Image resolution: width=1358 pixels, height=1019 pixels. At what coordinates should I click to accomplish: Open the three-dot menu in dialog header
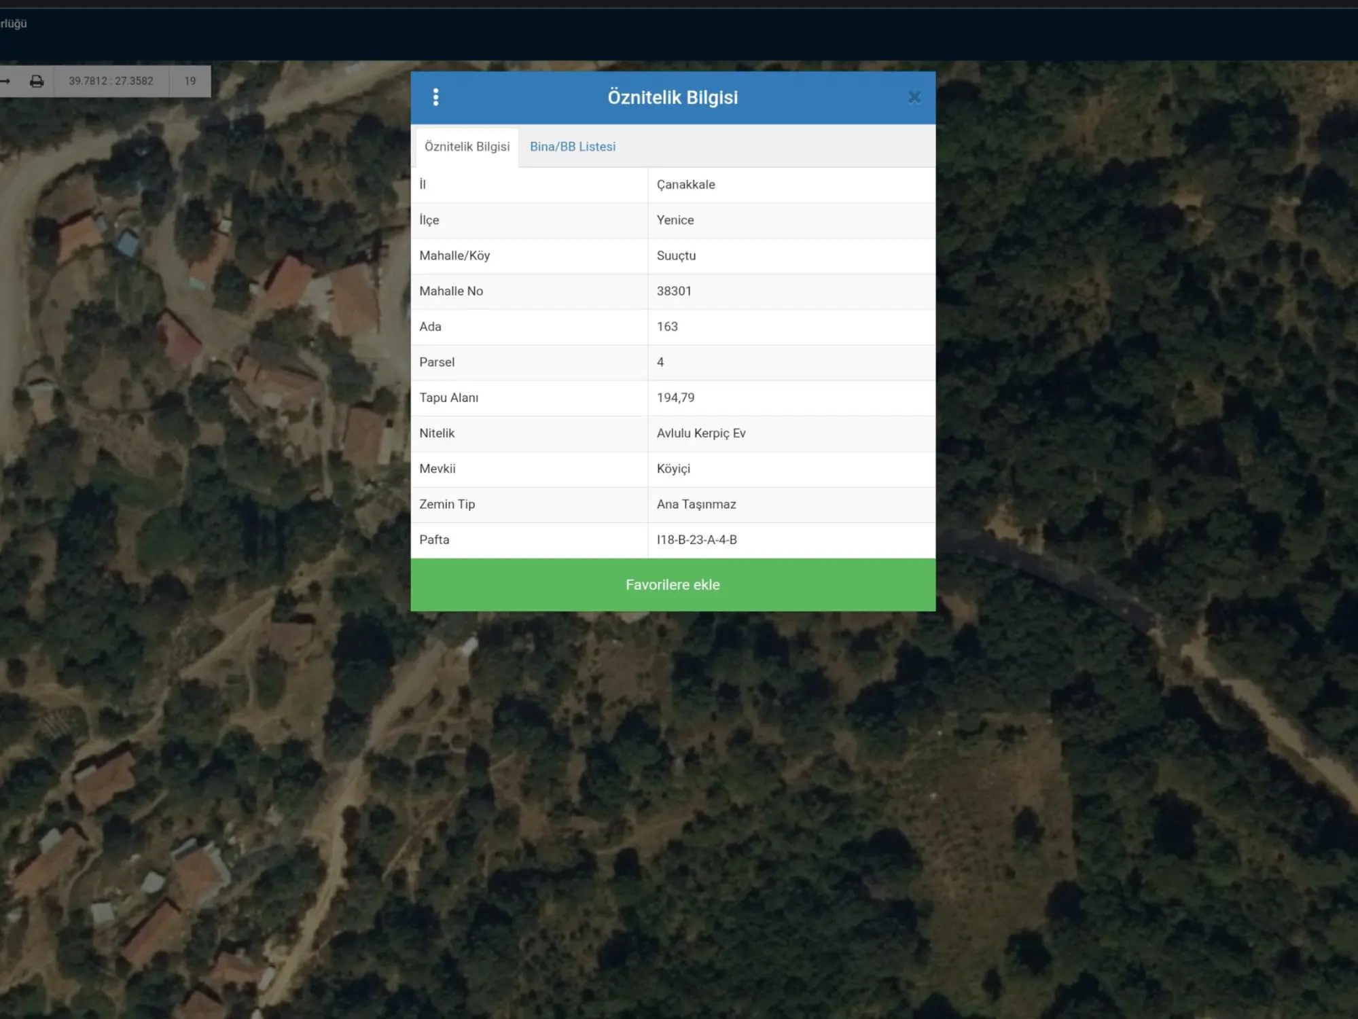tap(436, 97)
